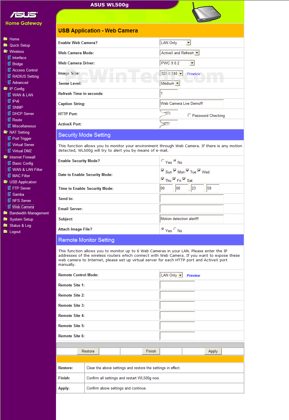This screenshot has width=289, height=420.
Task: Click the page icon beside Interface
Action: pyautogui.click(x=9, y=58)
